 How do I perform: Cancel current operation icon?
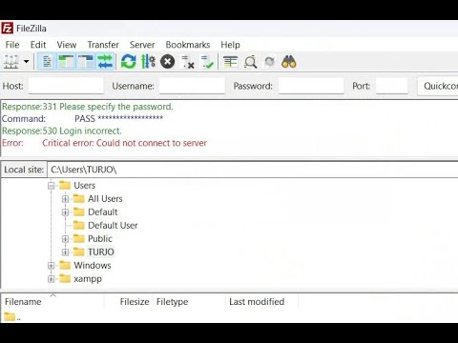tap(168, 62)
